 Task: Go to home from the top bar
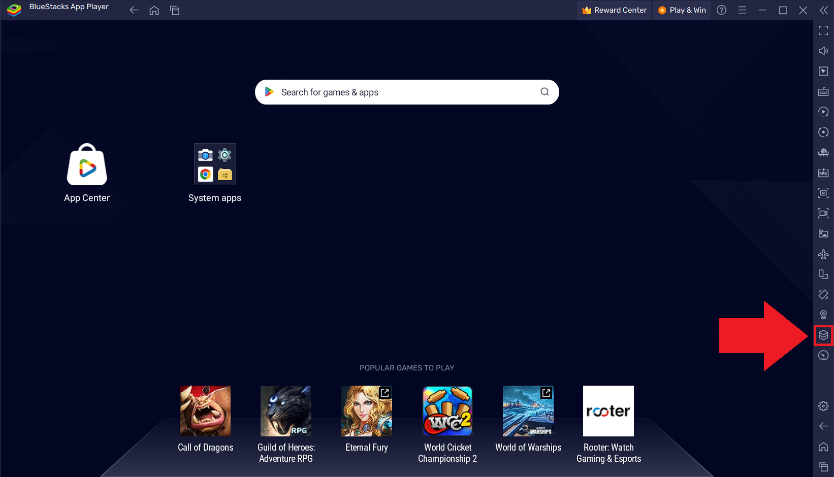coord(154,10)
